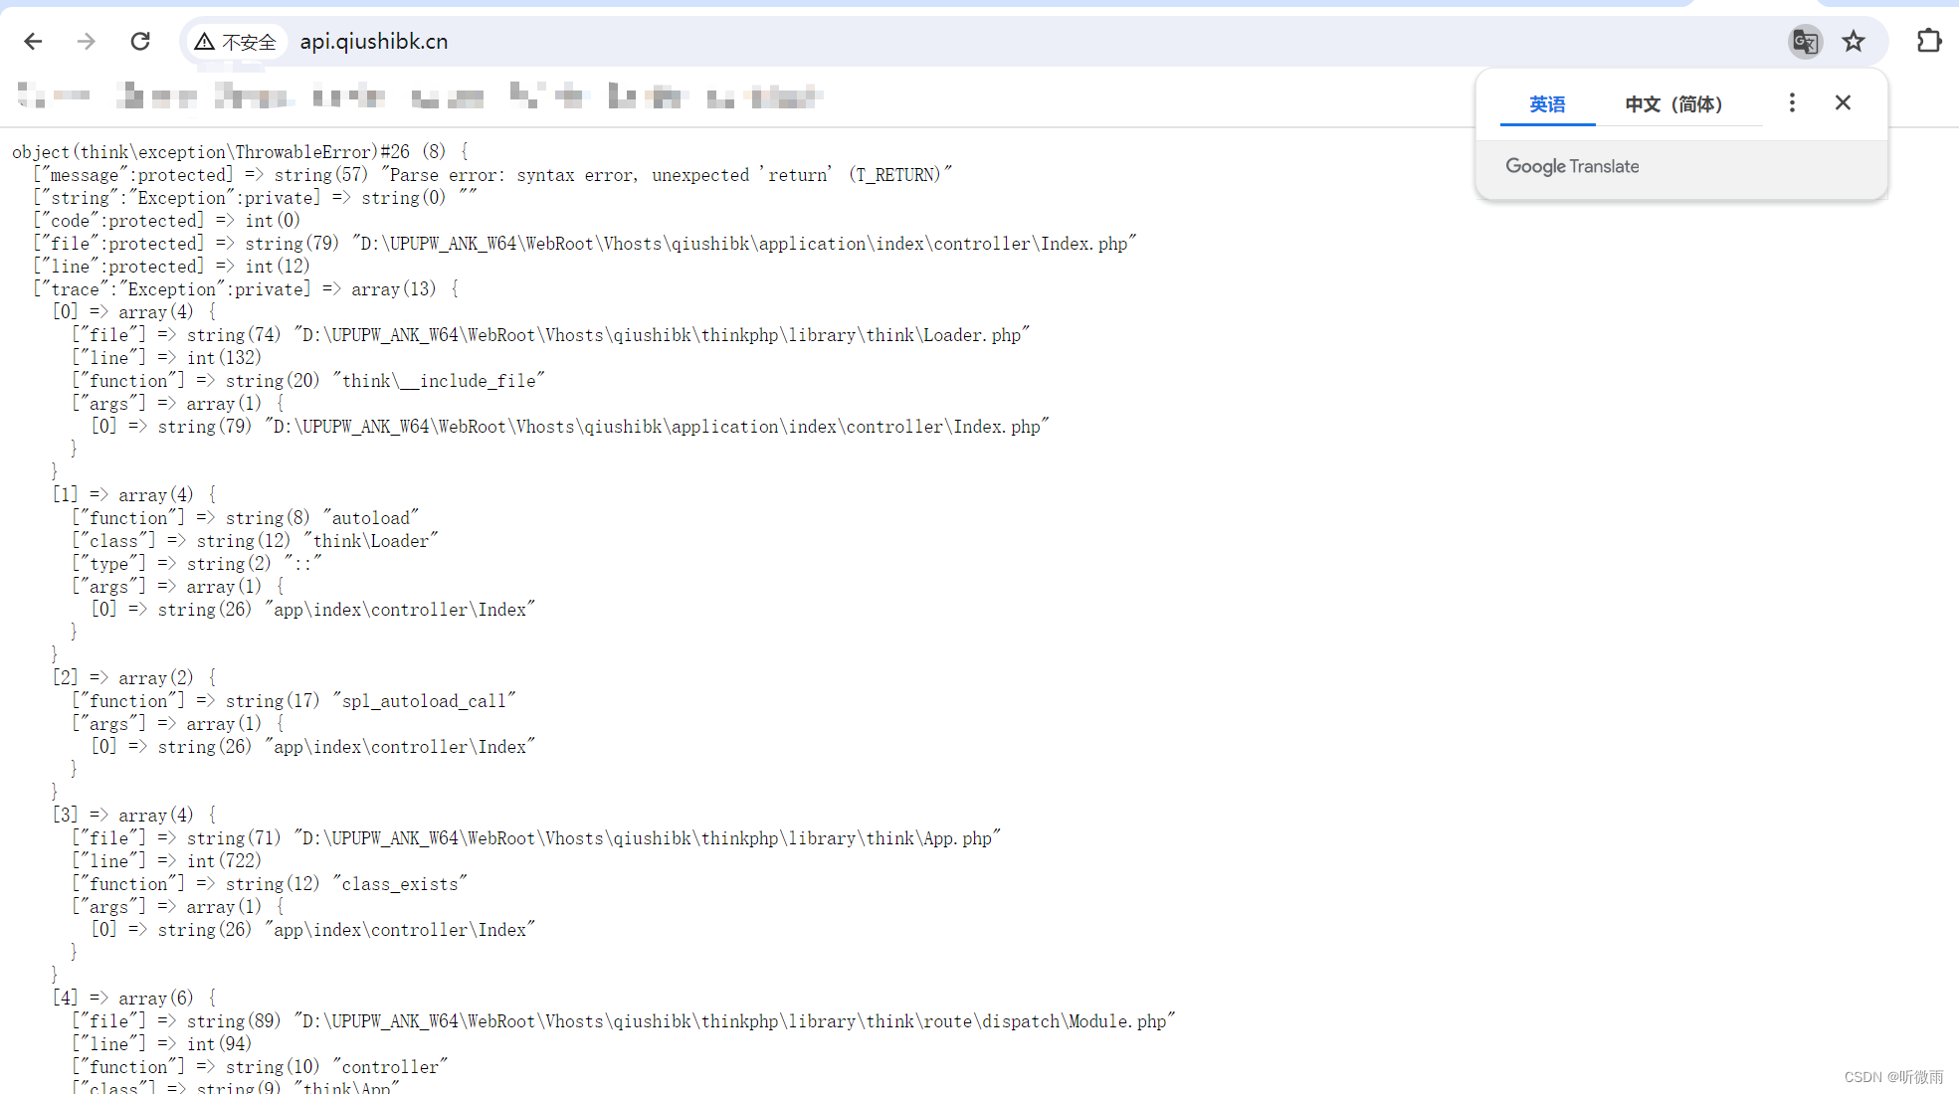Open translate popup three-dot options menu

pyautogui.click(x=1792, y=103)
